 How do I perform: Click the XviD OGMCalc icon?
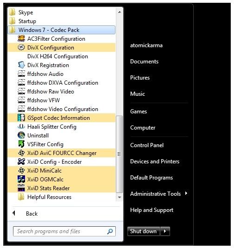(x=21, y=179)
